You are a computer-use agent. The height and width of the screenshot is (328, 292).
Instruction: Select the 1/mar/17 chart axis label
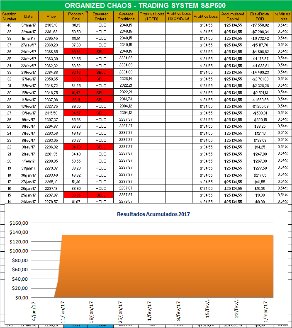coord(265,312)
